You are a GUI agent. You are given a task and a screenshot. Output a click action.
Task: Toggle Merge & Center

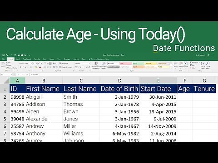click(65, 67)
